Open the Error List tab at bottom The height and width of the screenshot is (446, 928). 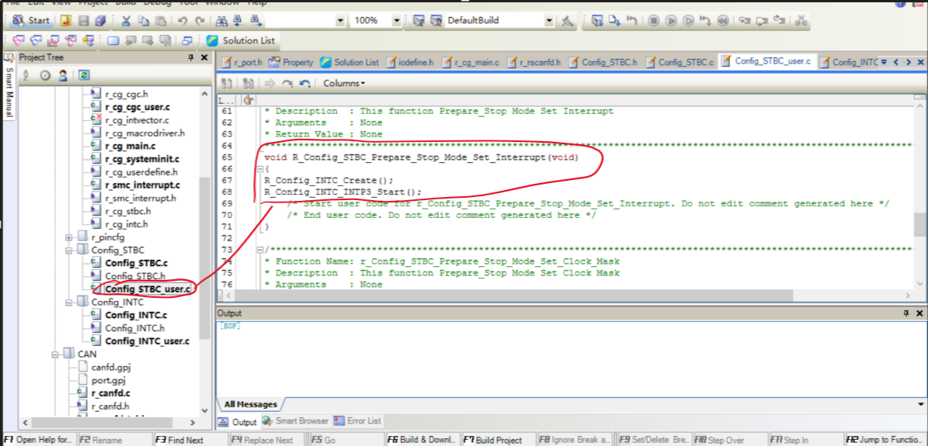[358, 421]
